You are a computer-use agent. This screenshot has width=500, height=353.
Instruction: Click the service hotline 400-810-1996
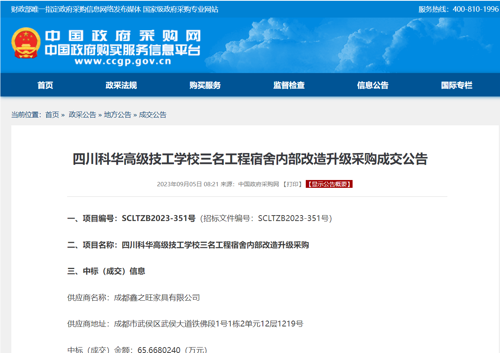(476, 9)
